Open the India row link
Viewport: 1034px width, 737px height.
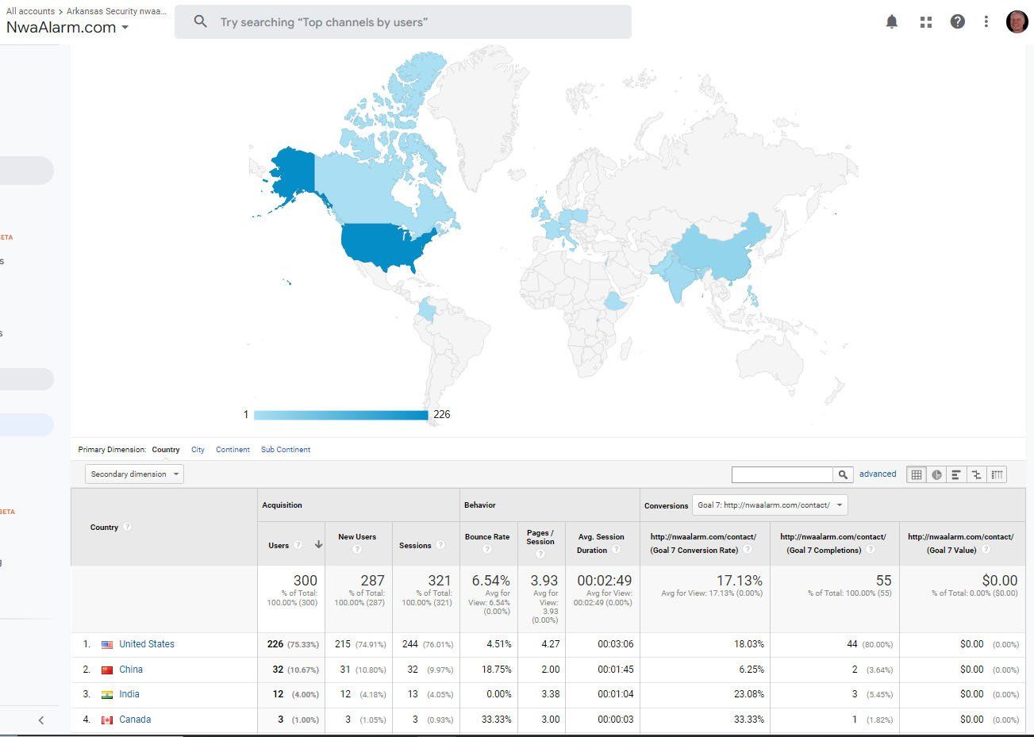click(x=129, y=694)
